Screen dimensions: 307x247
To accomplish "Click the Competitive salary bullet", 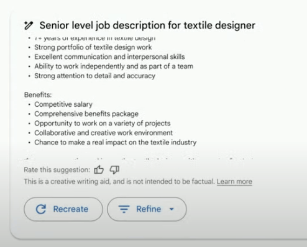I will [63, 104].
